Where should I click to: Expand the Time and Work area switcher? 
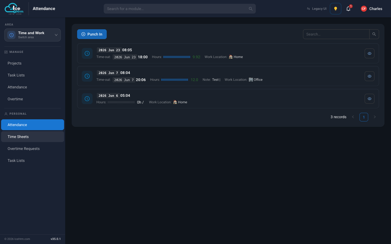tap(33, 35)
